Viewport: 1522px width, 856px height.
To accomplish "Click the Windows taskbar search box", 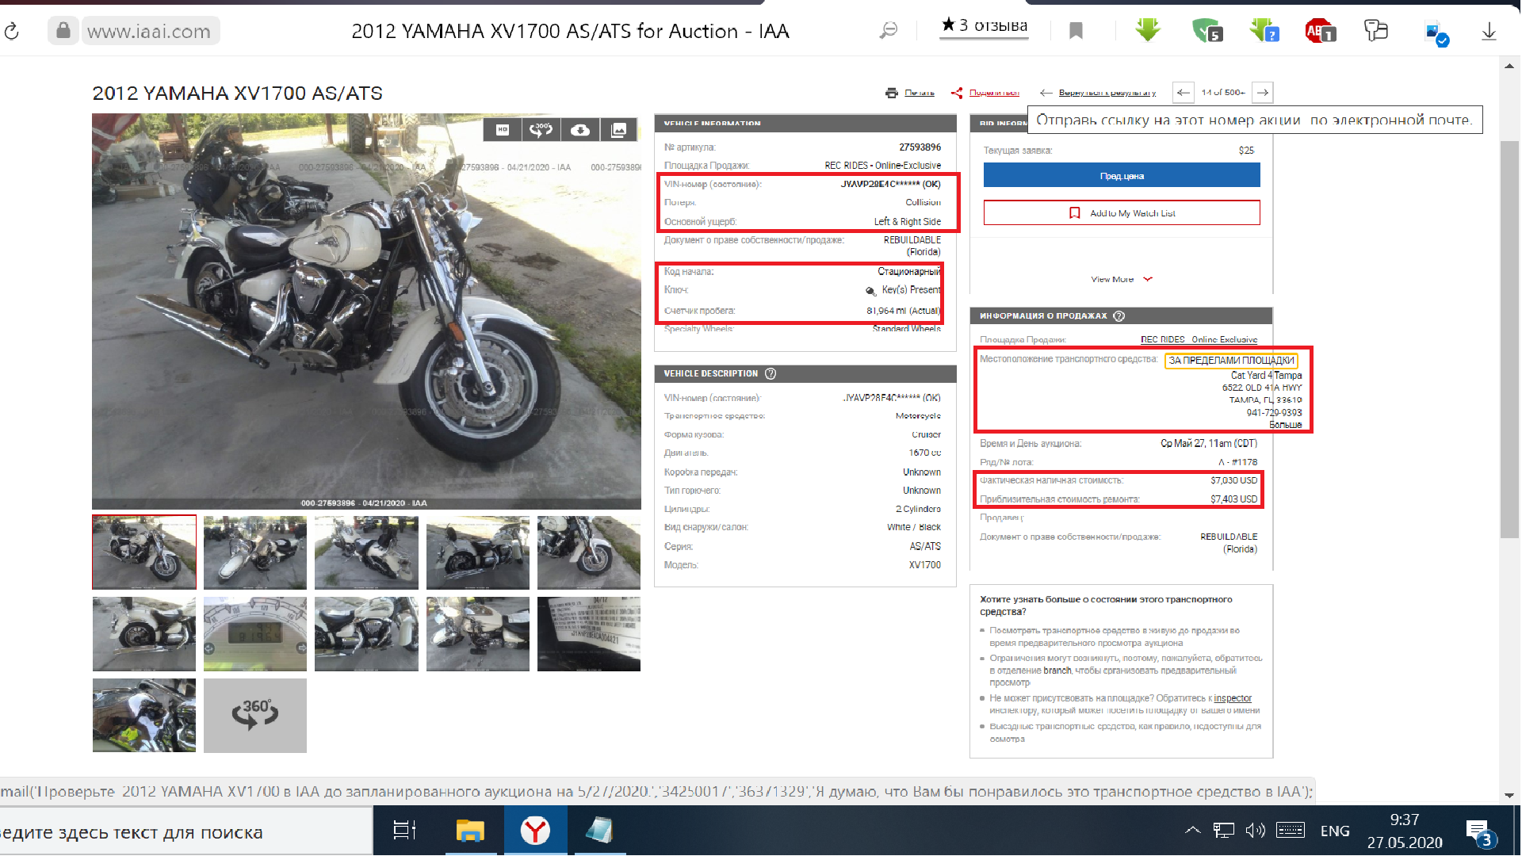I will pyautogui.click(x=186, y=831).
